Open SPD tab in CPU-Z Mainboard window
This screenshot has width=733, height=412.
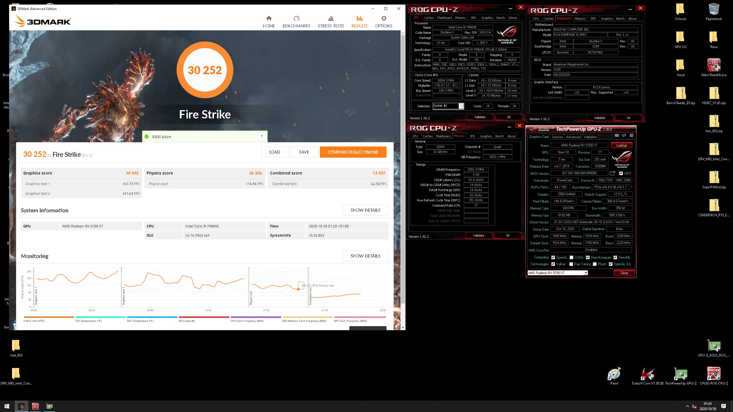(x=593, y=19)
